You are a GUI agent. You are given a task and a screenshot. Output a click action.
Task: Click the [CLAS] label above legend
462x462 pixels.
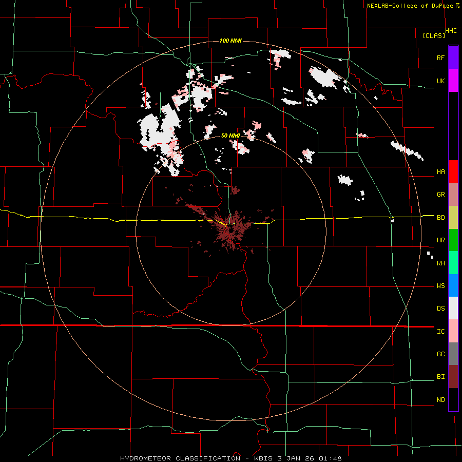pos(434,35)
